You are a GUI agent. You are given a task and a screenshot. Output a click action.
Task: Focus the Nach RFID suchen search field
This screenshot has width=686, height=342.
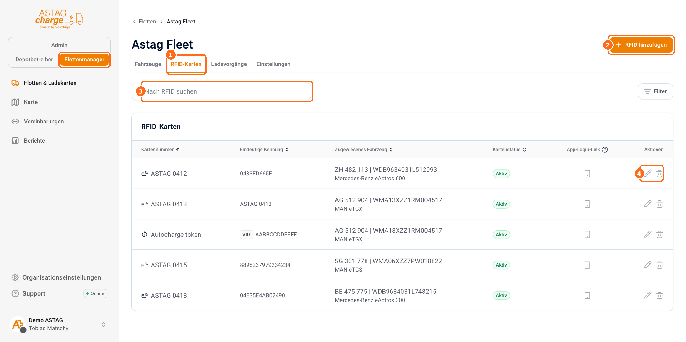(x=222, y=91)
